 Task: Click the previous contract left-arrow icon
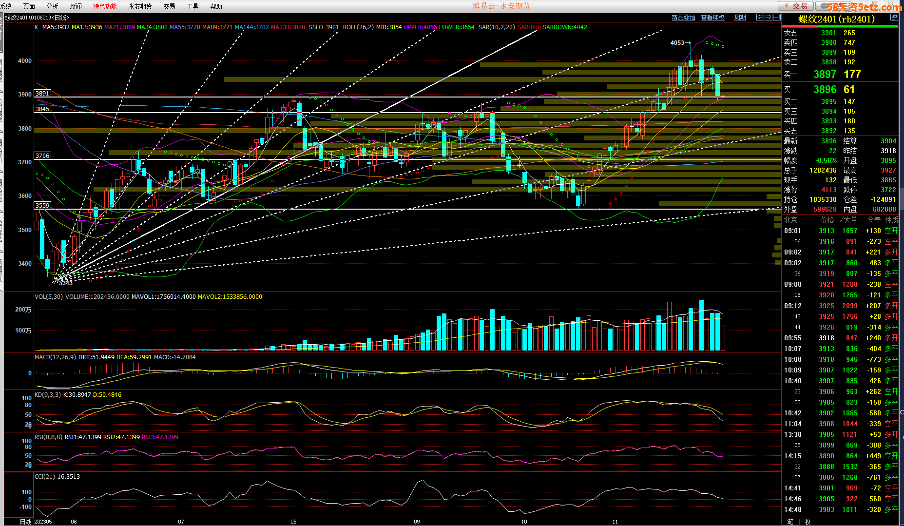tap(760, 17)
